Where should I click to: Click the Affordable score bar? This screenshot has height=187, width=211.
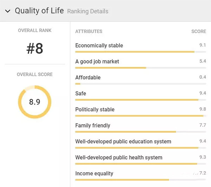point(140,84)
